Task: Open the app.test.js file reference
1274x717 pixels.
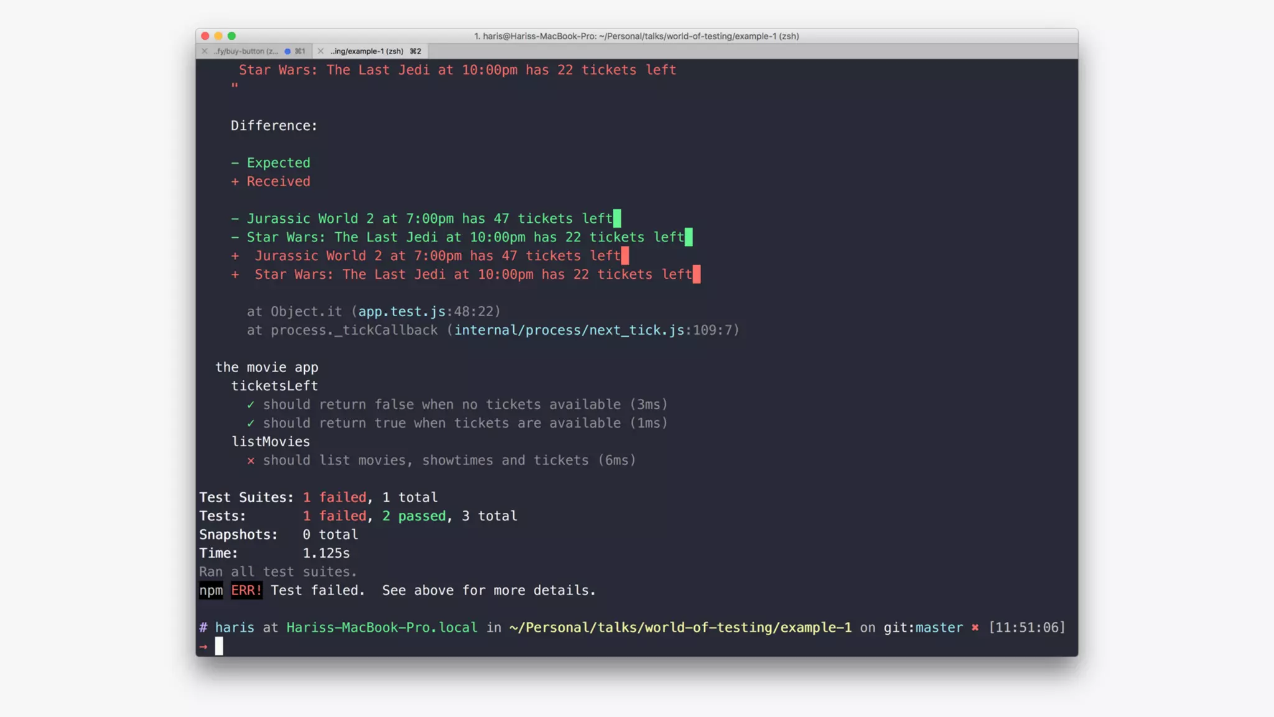Action: (401, 311)
